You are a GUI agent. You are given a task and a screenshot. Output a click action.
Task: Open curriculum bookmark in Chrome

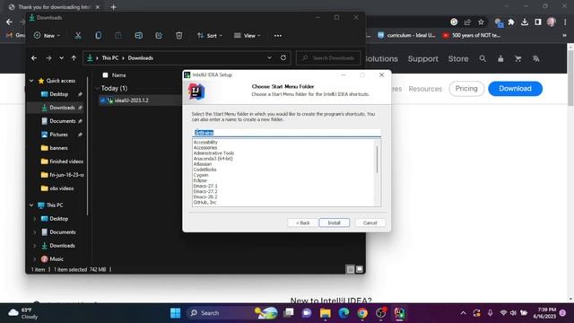tap(407, 36)
